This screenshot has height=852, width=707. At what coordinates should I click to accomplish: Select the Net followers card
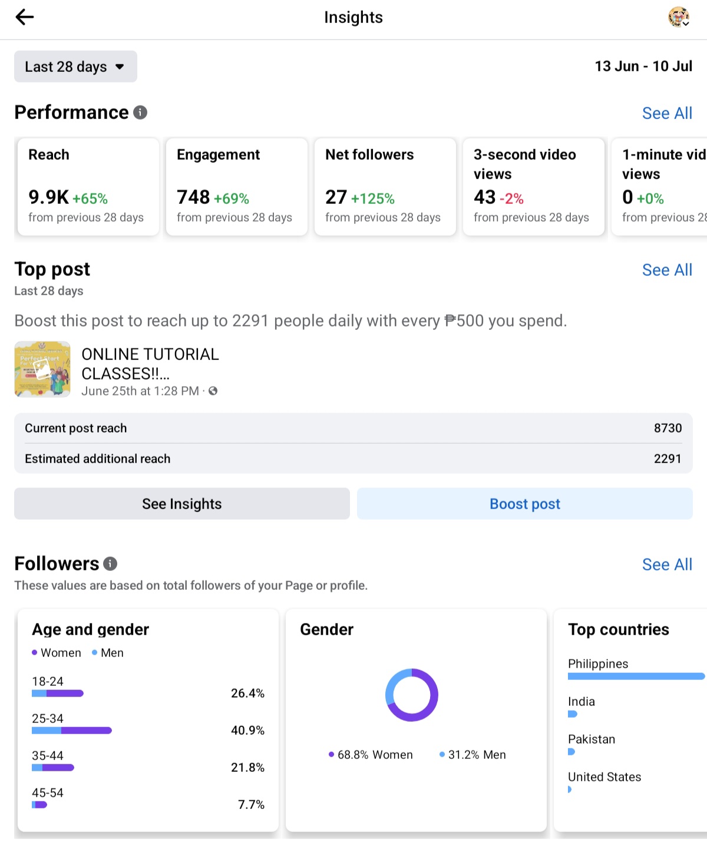pyautogui.click(x=385, y=186)
